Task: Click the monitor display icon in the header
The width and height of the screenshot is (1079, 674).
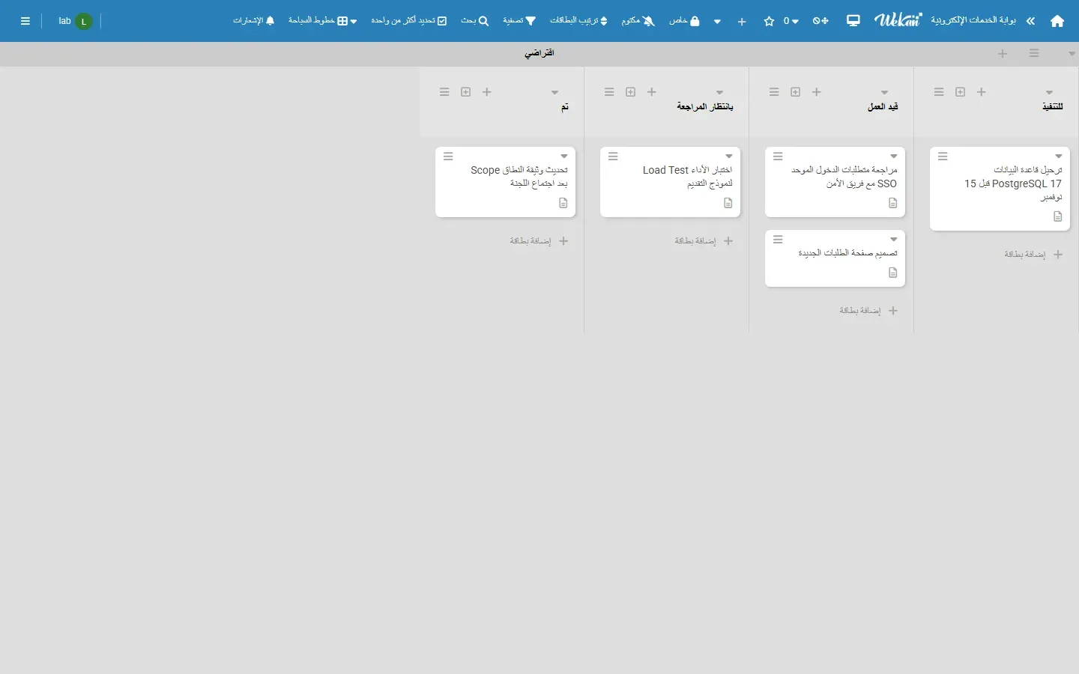Action: 853,21
